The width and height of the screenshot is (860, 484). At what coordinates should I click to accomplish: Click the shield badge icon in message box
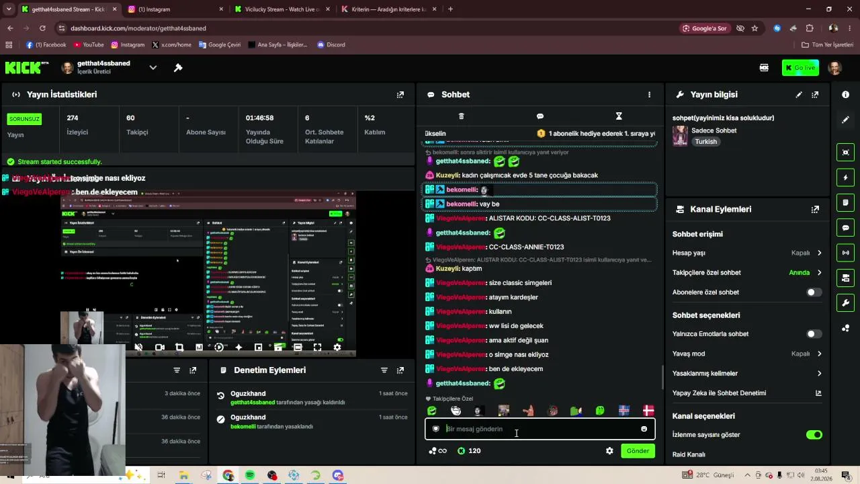click(x=435, y=429)
